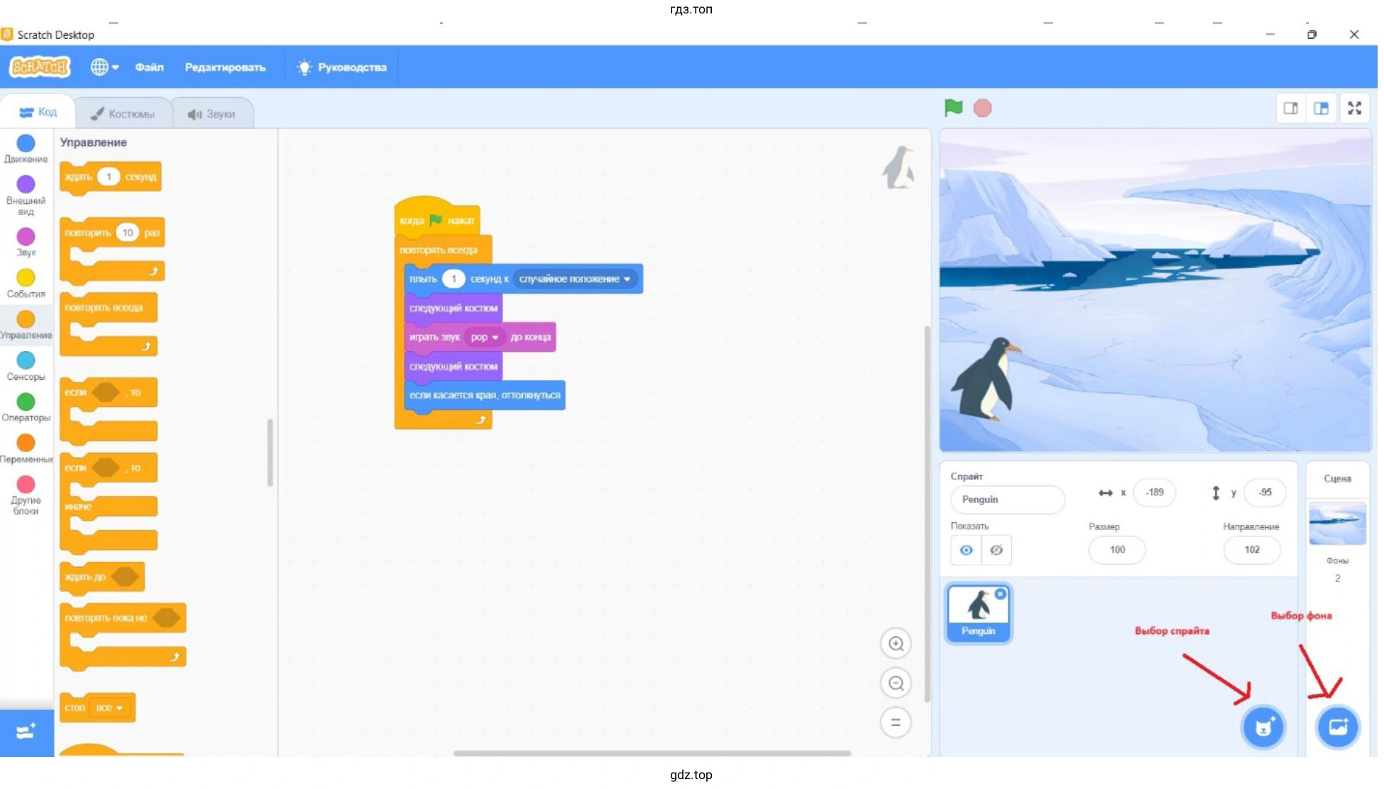
Task: Show sprite using the eye icon
Action: point(966,550)
